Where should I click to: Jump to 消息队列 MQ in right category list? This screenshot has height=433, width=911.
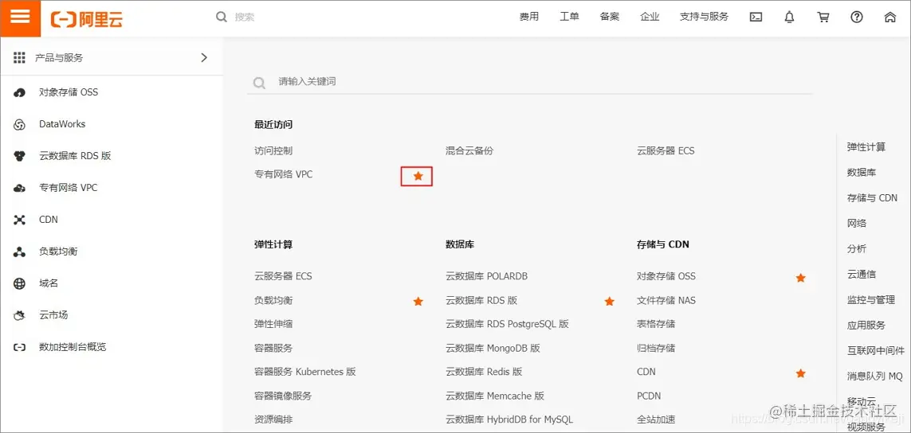point(875,376)
